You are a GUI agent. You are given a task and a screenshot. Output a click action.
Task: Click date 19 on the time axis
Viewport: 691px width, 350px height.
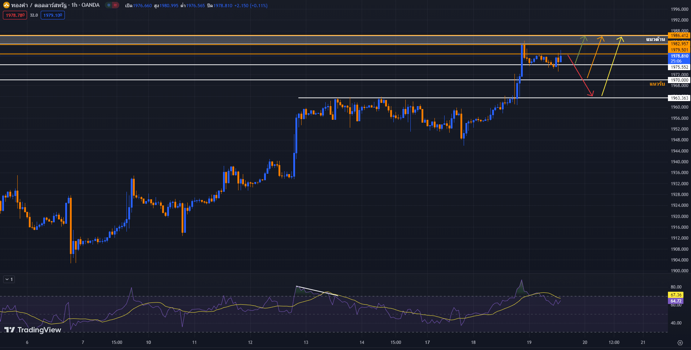click(529, 342)
